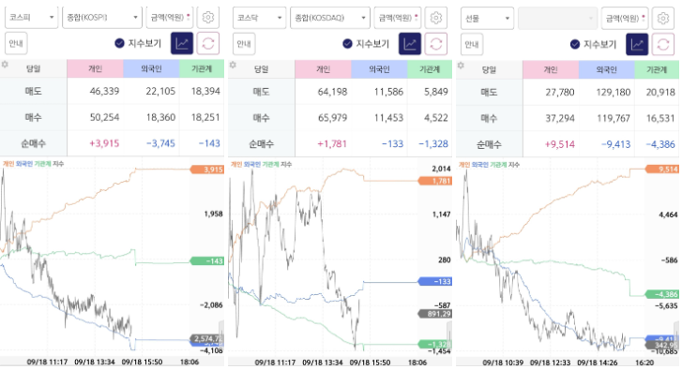Image resolution: width=682 pixels, height=370 pixels.
Task: Refresh the KOSPI panel data
Action: [208, 43]
